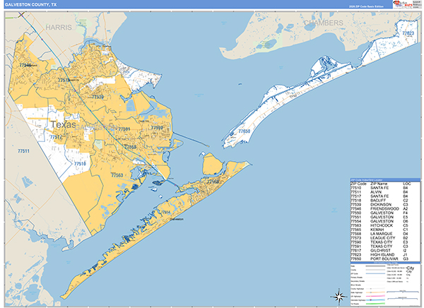
Task: Click the ZIP Code column header in the index
Action: coord(358,184)
